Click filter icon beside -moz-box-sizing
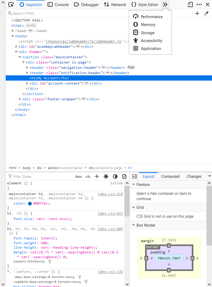Image resolution: width=212 pixels, height=287 pixels. pos(79,277)
